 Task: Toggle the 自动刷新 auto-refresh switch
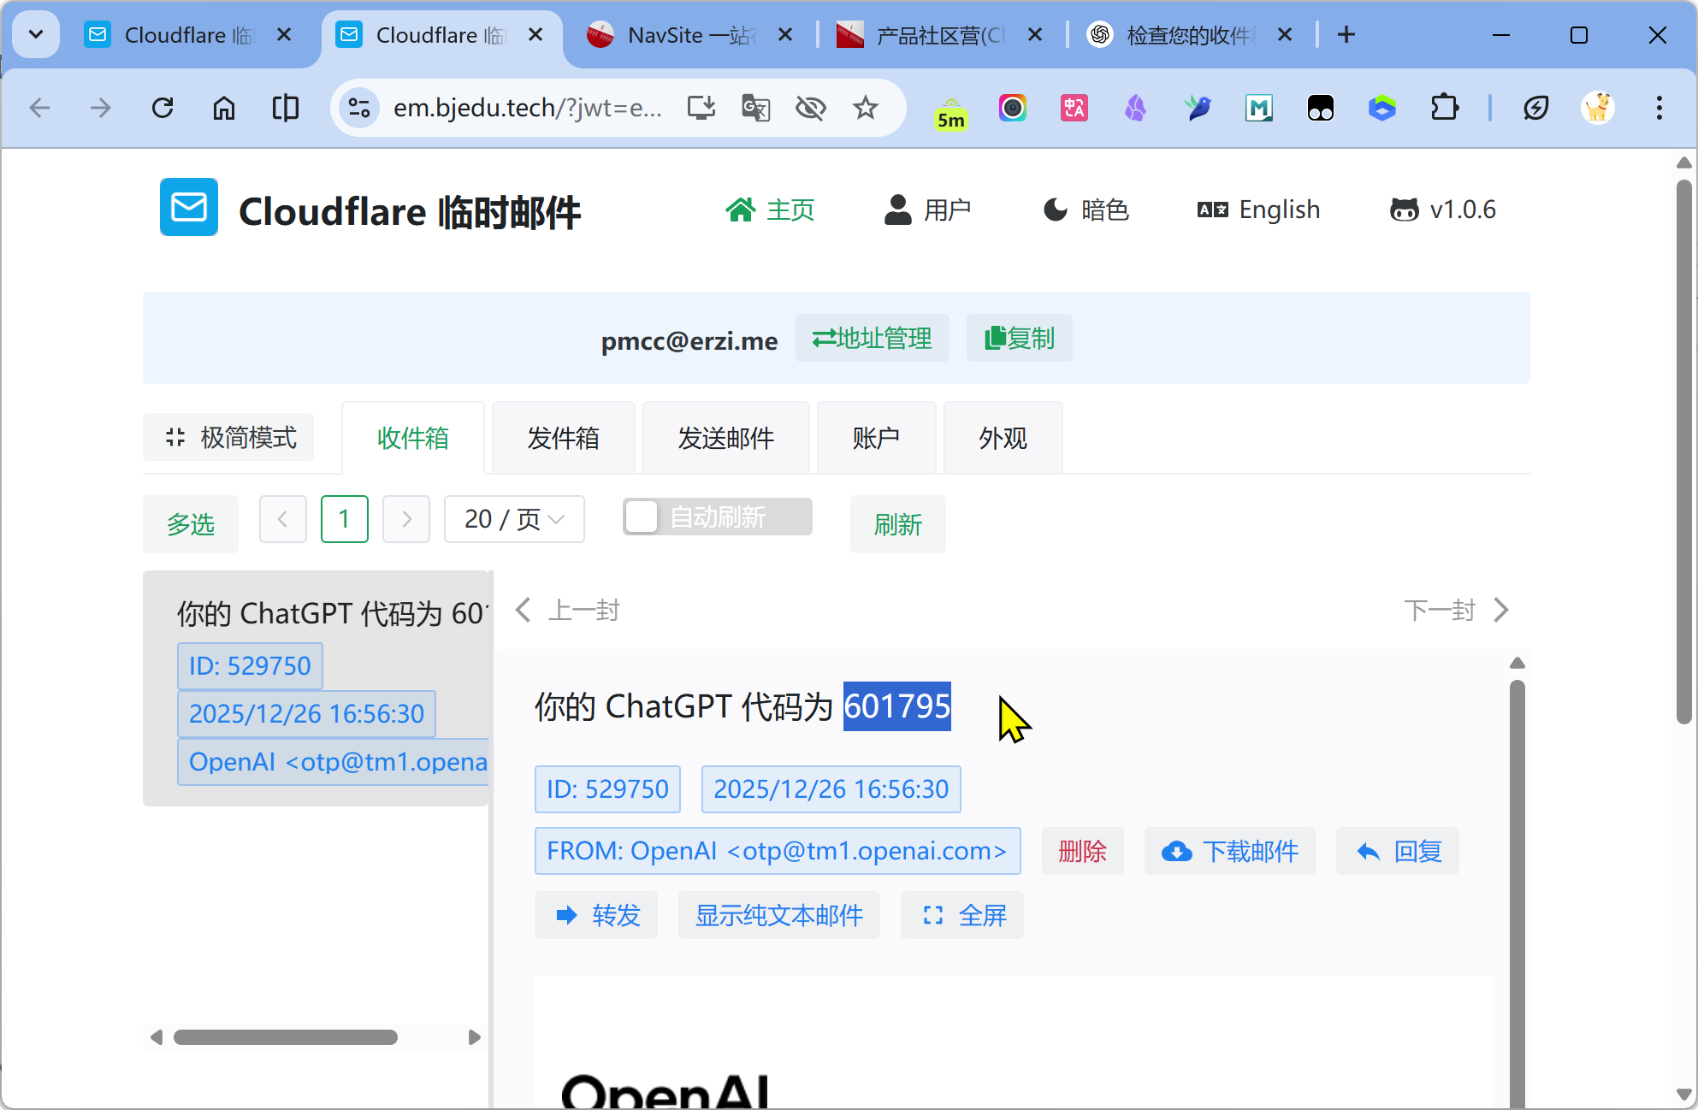[717, 517]
